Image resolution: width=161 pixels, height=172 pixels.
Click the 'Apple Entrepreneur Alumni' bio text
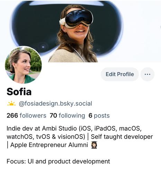tap(49, 145)
